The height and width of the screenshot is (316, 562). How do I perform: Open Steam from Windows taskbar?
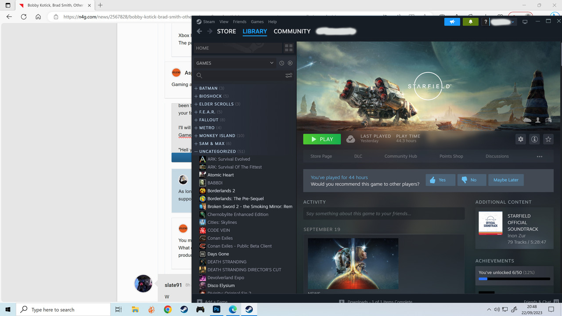(184, 309)
